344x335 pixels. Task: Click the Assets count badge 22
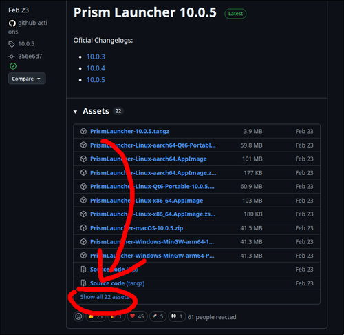click(118, 111)
